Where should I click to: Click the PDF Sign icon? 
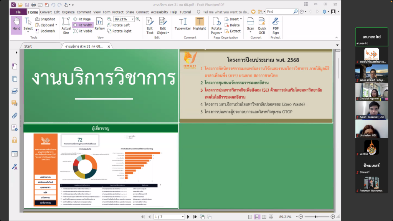[276, 25]
